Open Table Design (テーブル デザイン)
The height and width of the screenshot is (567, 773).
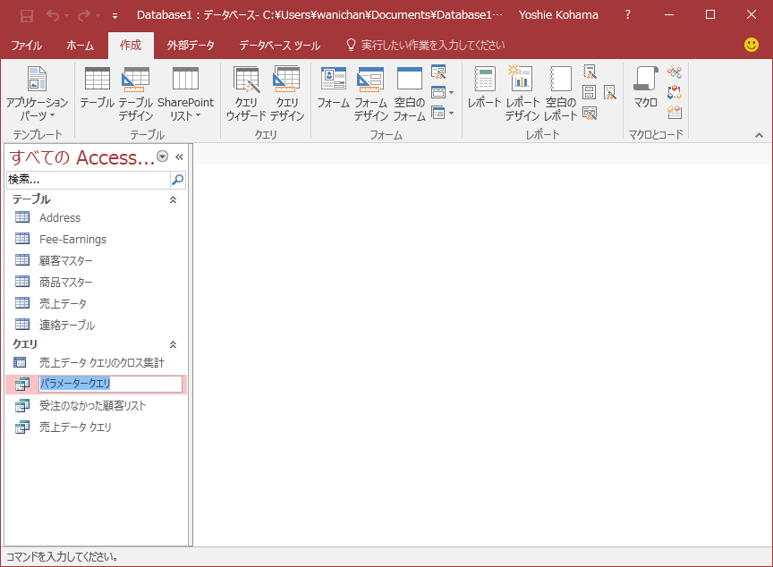point(136,94)
